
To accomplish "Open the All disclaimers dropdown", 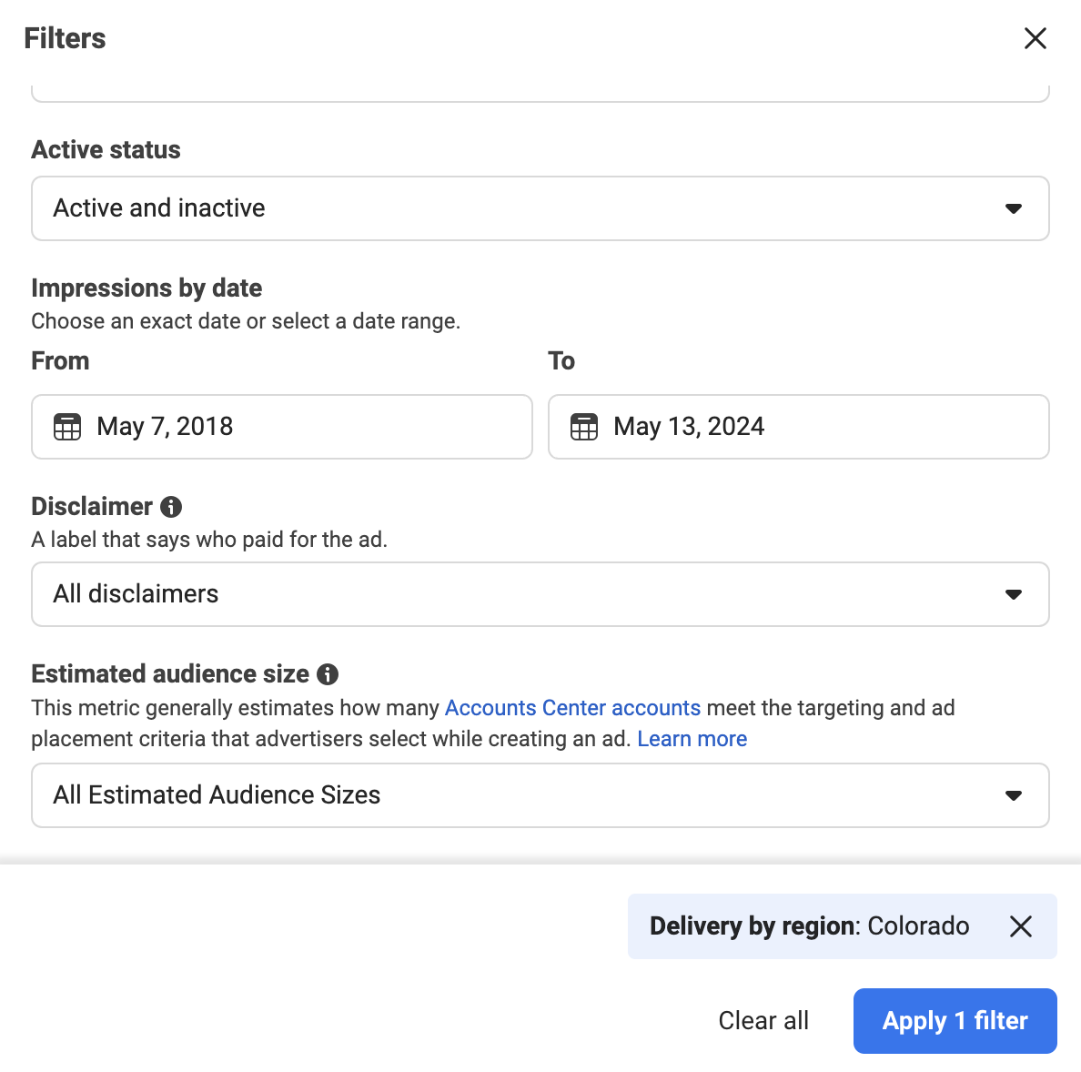I will 540,594.
